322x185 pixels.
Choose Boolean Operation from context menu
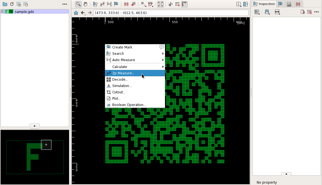(135, 105)
